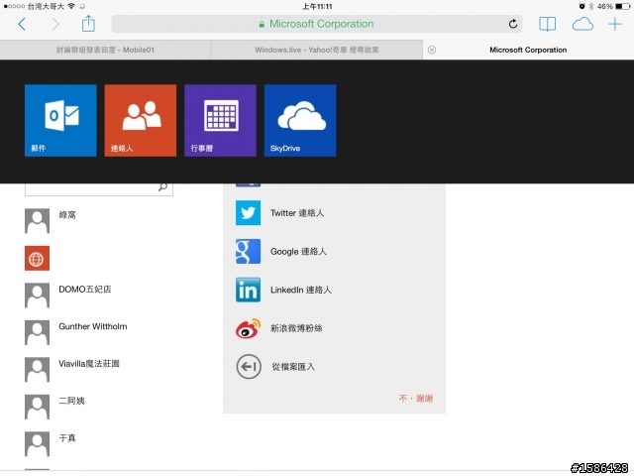Tap the address bar showing Microsoft Corporation
Image resolution: width=634 pixels, height=476 pixels.
click(317, 24)
